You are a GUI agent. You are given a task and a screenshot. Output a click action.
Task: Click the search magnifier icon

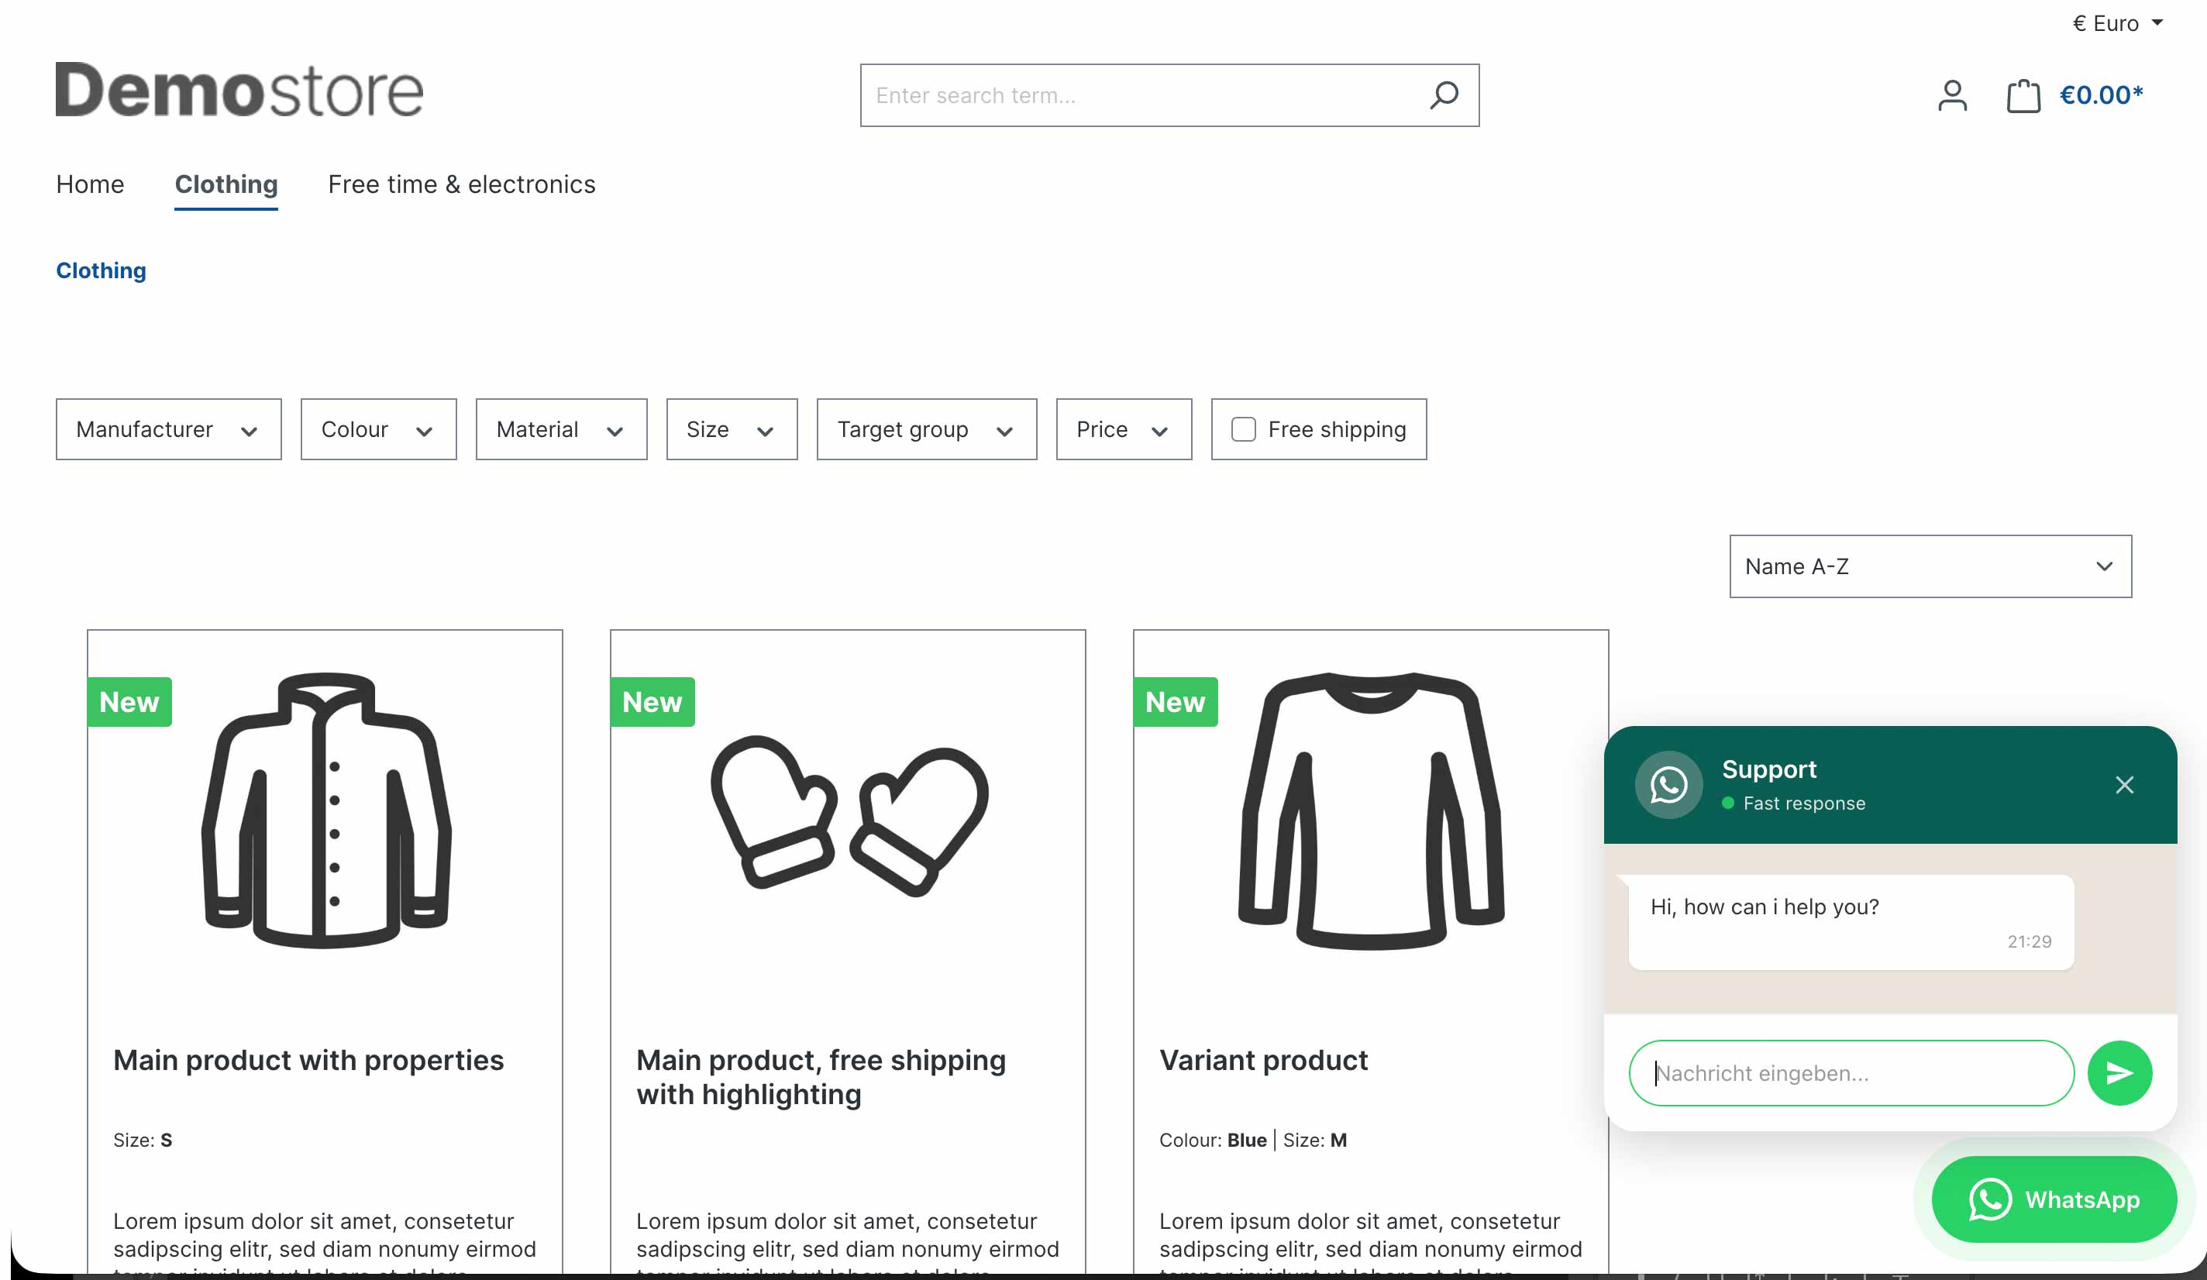(1444, 95)
